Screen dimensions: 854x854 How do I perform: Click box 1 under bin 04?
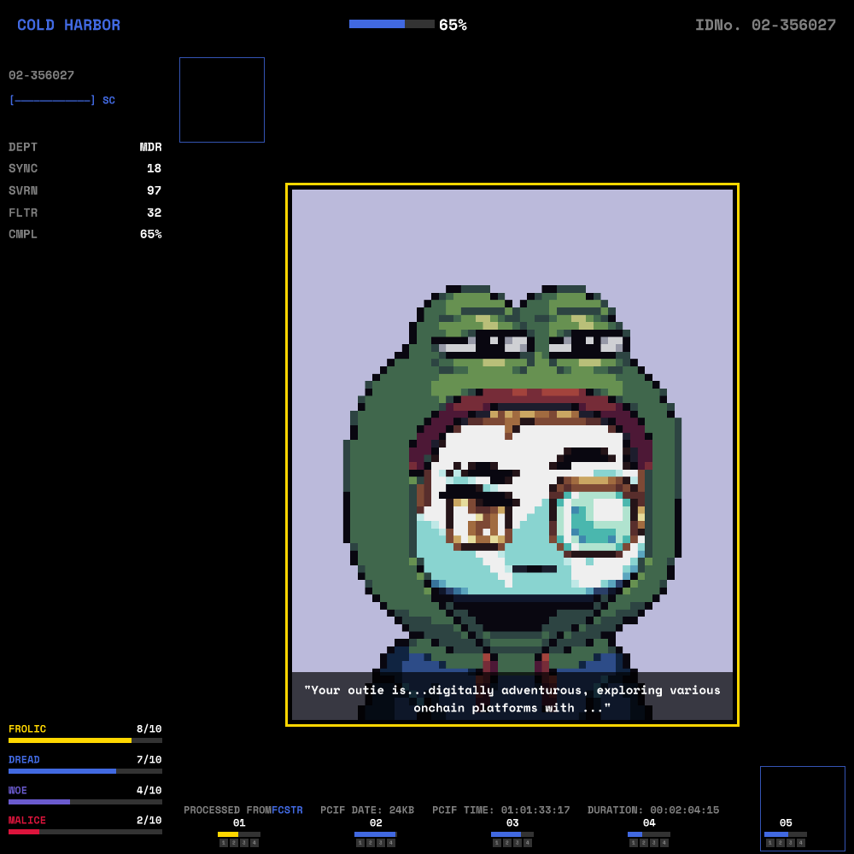click(634, 843)
